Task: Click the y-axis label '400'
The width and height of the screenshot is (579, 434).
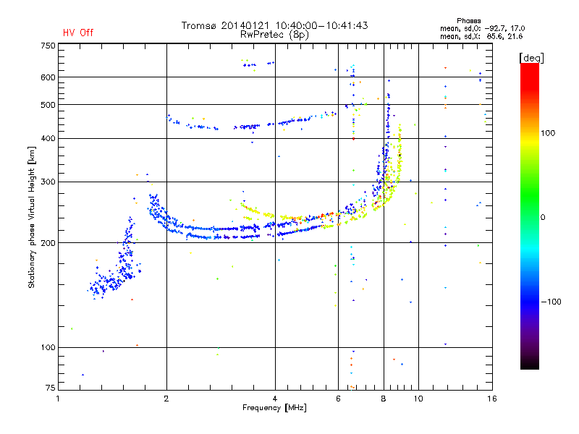Action: pos(48,139)
